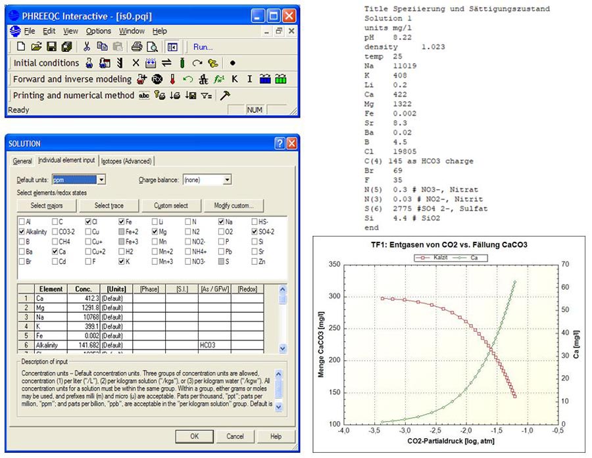Toggle the Al element checkbox
The width and height of the screenshot is (592, 458).
tap(22, 222)
